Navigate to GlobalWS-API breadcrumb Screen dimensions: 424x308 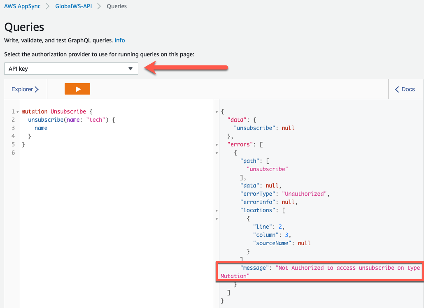pyautogui.click(x=73, y=6)
